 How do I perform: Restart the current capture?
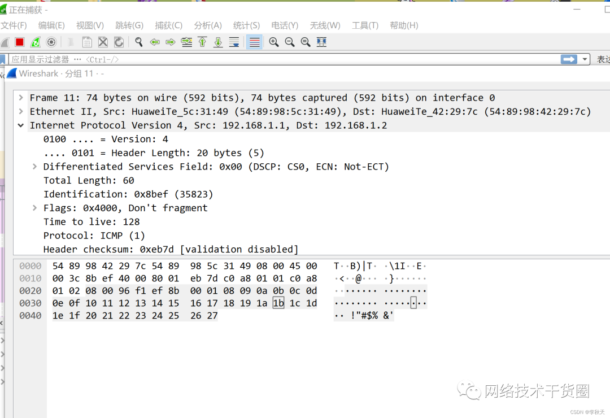click(x=36, y=42)
